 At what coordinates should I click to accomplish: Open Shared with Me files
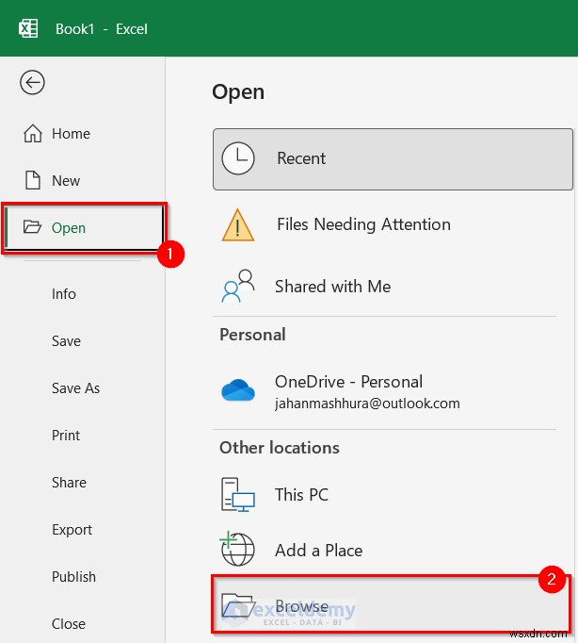pos(393,287)
